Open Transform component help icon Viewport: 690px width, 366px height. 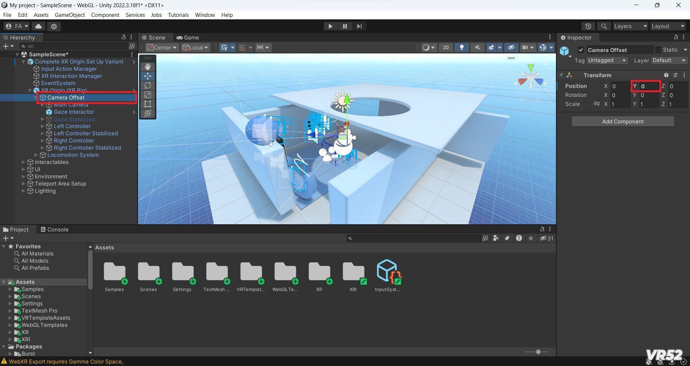pos(666,75)
